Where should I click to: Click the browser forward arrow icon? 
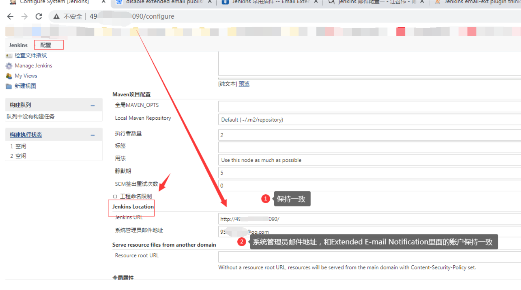click(x=24, y=16)
